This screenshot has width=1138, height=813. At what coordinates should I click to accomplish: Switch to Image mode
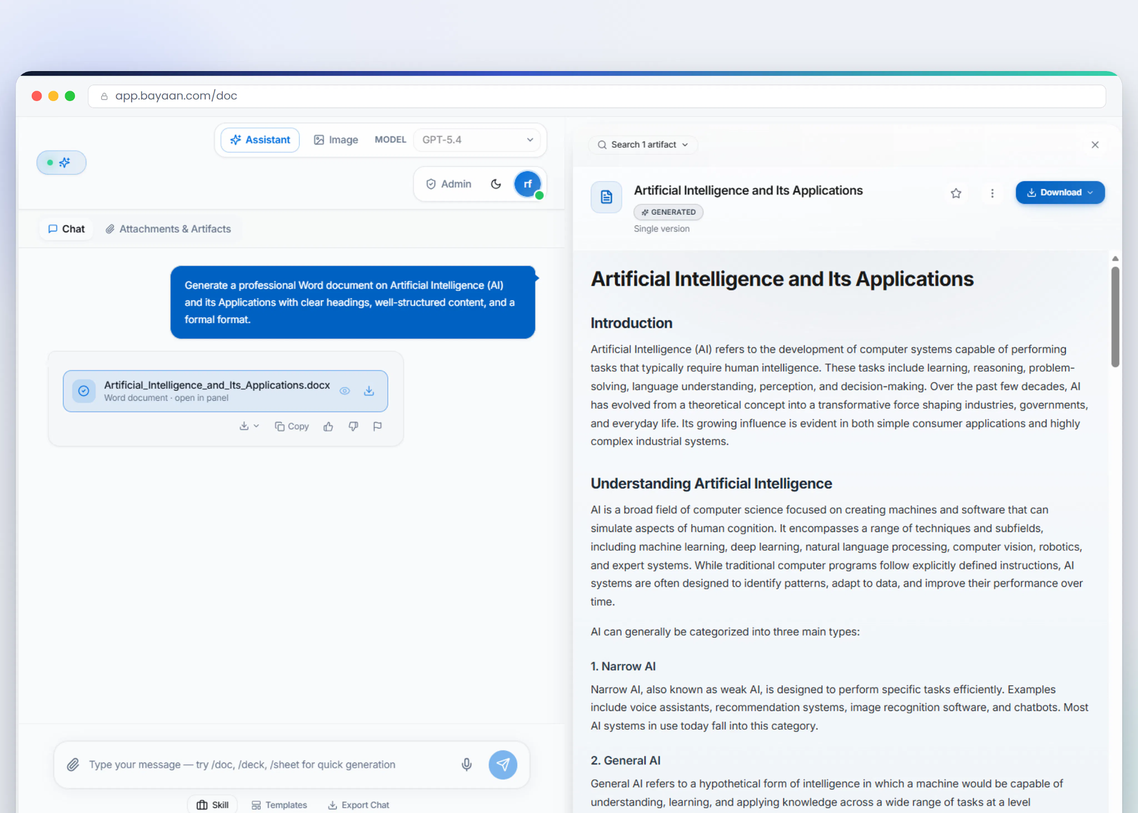pyautogui.click(x=336, y=140)
